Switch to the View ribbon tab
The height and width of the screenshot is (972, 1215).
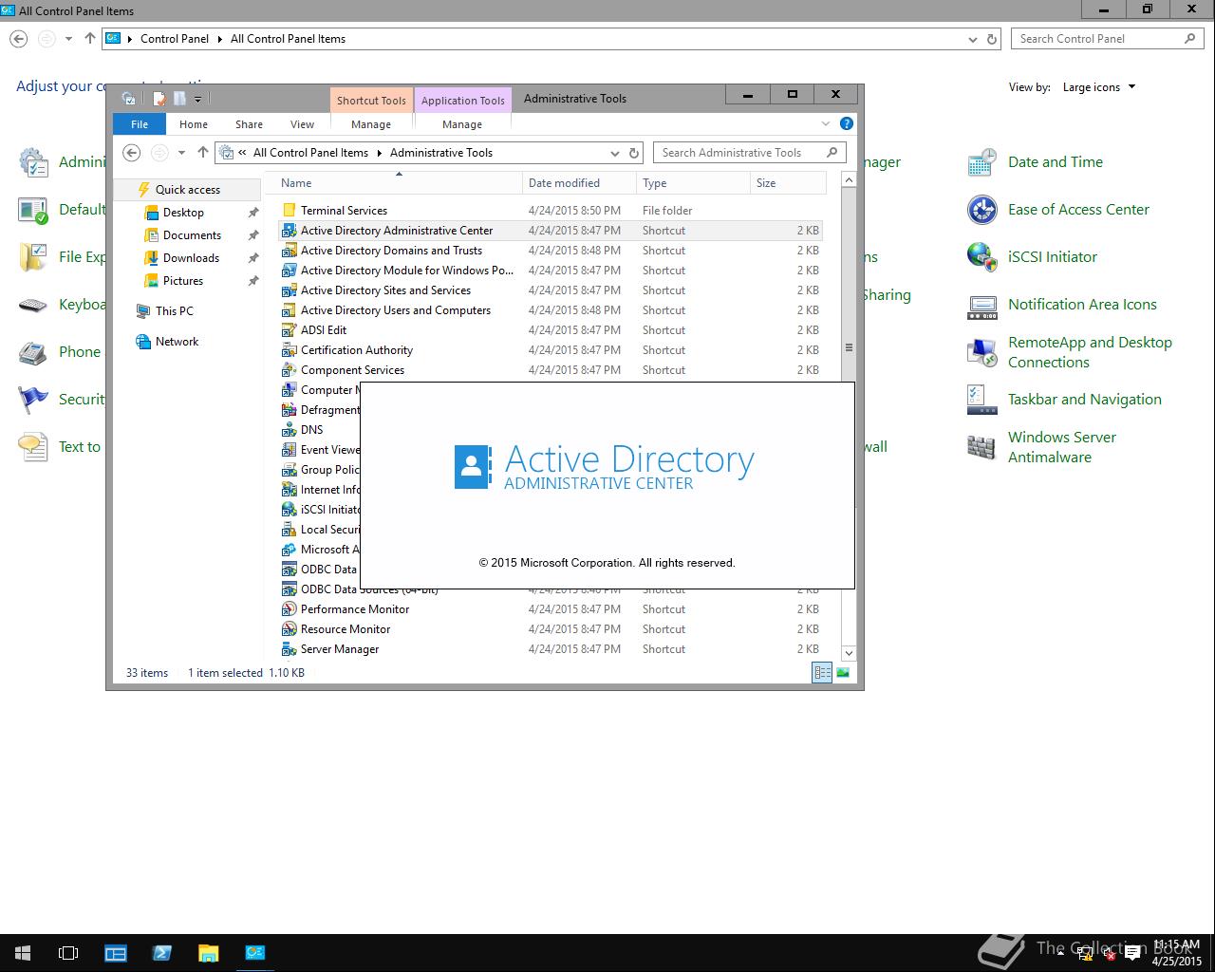tap(302, 124)
